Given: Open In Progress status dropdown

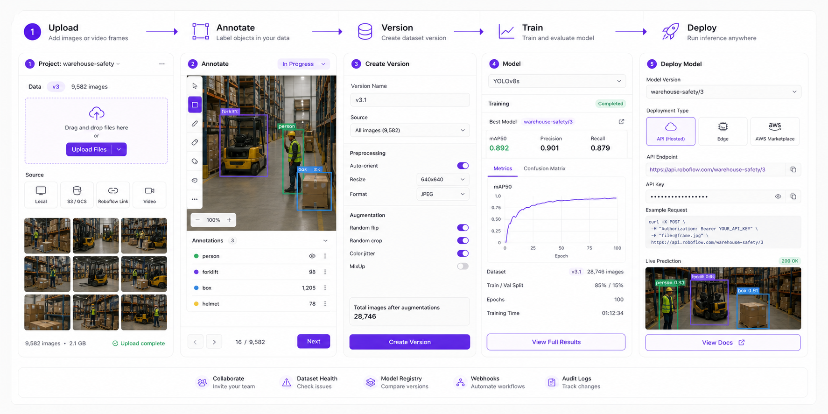Looking at the screenshot, I should (x=303, y=64).
